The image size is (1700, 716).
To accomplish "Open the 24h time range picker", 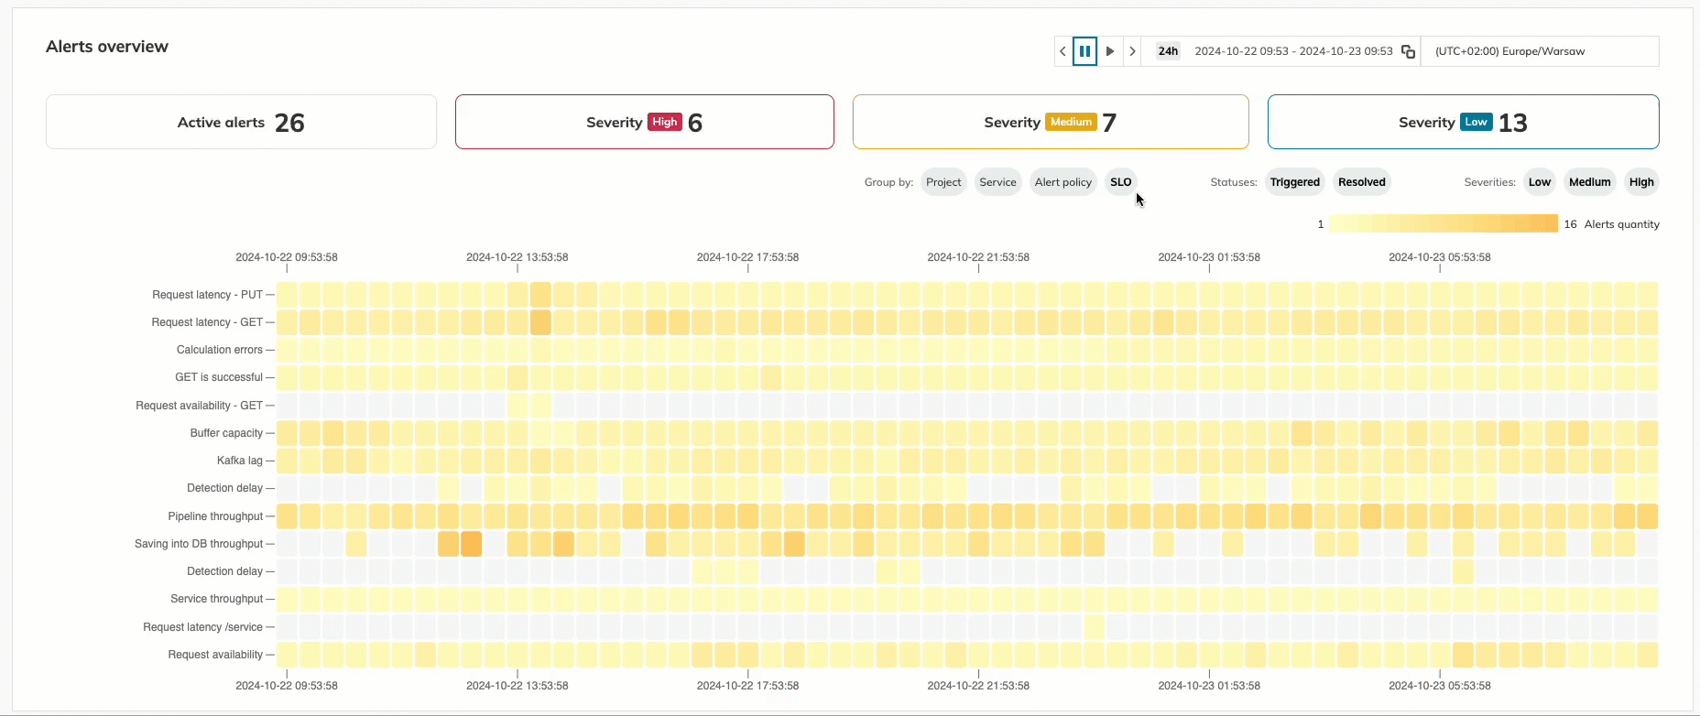I will click(1168, 51).
